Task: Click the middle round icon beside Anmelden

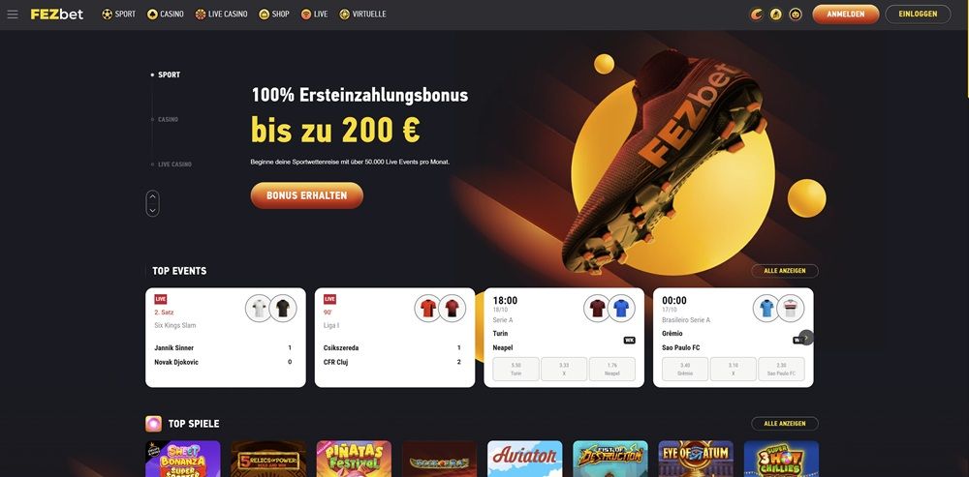Action: 775,15
